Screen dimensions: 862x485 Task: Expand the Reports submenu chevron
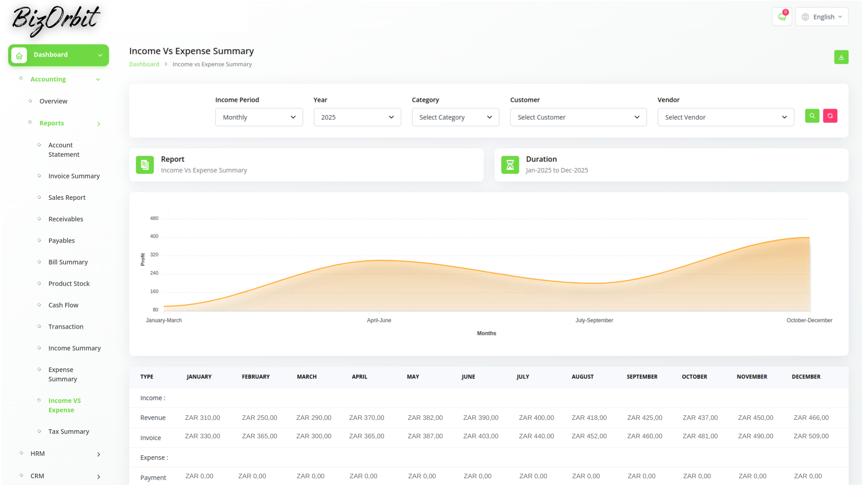click(x=99, y=124)
